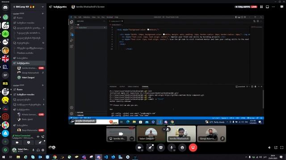Share your screen from voice panel
Screen dimensions: 286x160
pos(29,143)
